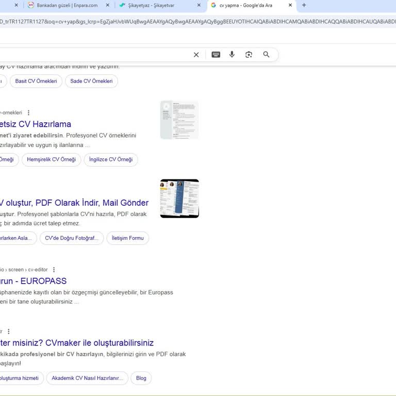Search by image with the camera lens icon
Viewport: 396px width, 396px height.
pyautogui.click(x=249, y=55)
